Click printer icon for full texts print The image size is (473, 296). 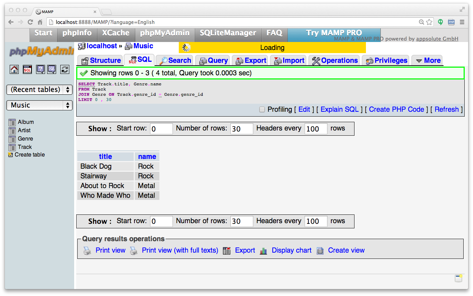[x=134, y=251]
